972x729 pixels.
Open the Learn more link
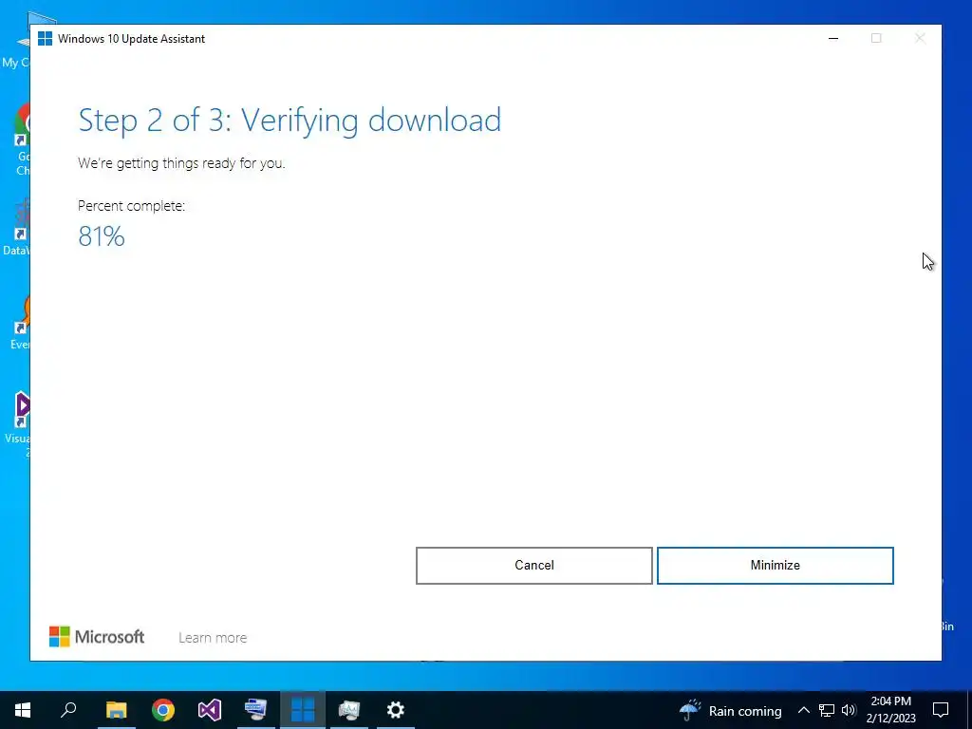pyautogui.click(x=213, y=637)
